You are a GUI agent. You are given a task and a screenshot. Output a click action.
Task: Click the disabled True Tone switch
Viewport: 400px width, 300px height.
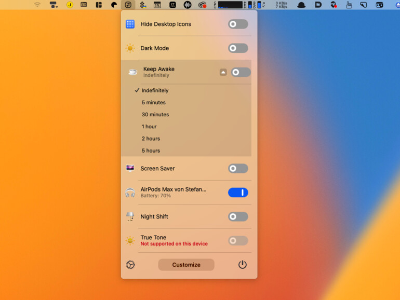pos(238,241)
